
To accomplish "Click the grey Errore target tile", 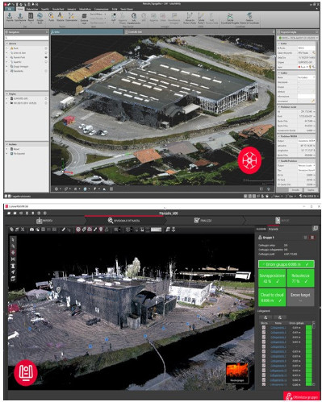I will click(300, 297).
